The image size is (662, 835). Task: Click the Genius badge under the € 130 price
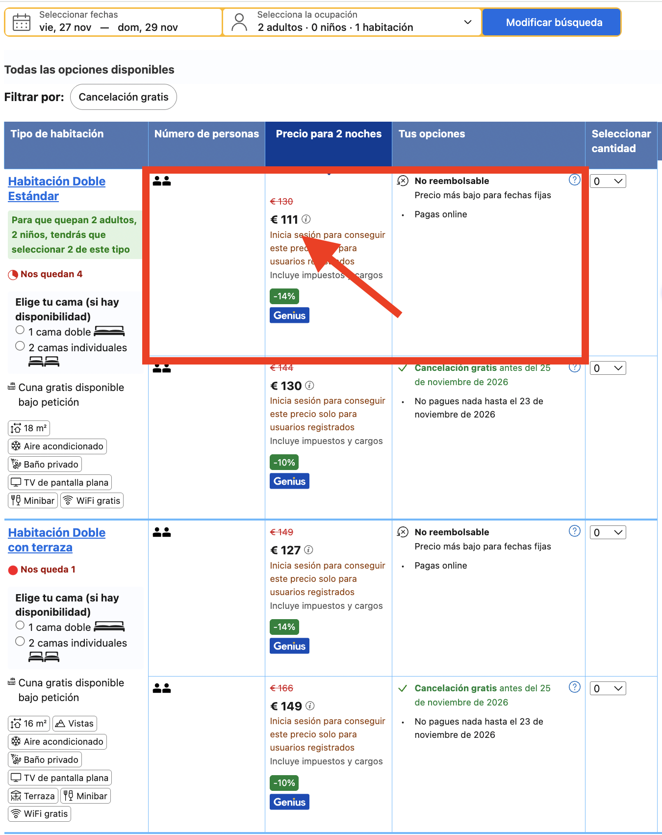[x=289, y=481]
